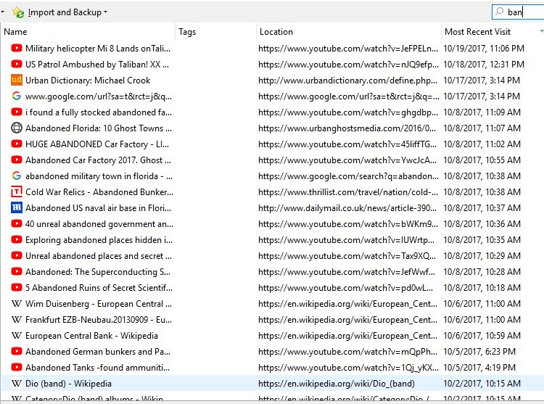This screenshot has width=544, height=404.
Task: Click YouTube icon for HUGE ABANDONED Car Factory row
Action: click(16, 144)
